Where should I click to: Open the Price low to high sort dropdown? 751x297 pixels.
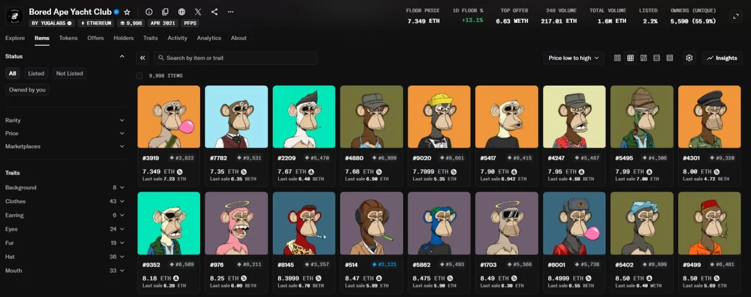point(574,58)
